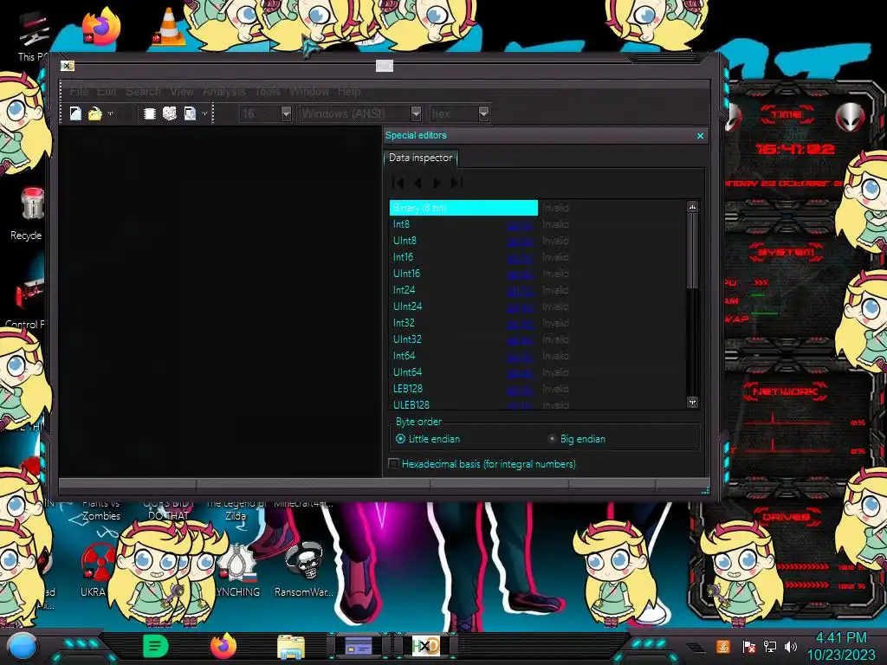Click the previous arrow in Data inspector
Viewport: 887px width, 665px height.
pos(418,183)
